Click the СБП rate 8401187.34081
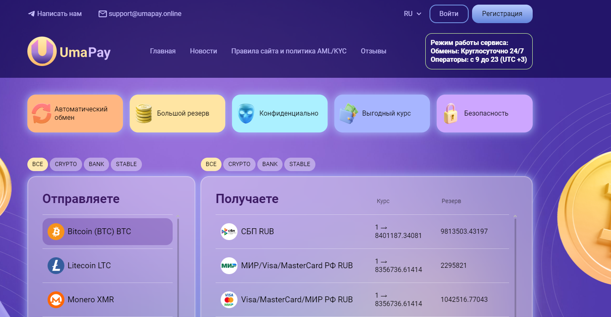611x317 pixels. click(398, 232)
